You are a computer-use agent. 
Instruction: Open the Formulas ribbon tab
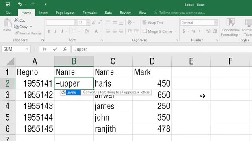pyautogui.click(x=90, y=13)
